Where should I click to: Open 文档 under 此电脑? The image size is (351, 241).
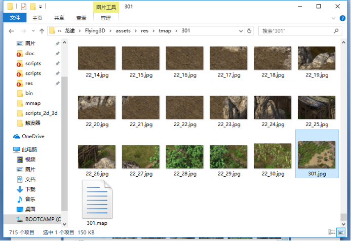(30, 179)
